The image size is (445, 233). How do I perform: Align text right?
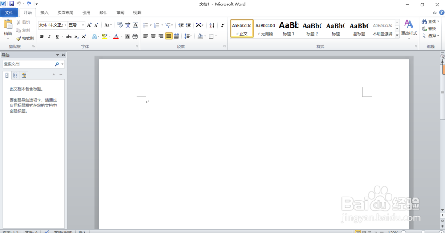(161, 36)
